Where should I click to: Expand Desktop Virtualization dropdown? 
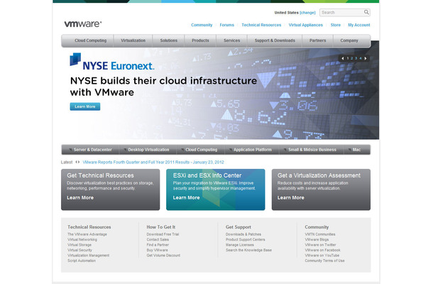(146, 150)
